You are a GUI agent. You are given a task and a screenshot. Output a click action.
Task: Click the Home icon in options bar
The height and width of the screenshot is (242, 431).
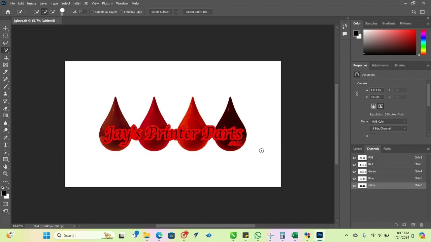8,12
